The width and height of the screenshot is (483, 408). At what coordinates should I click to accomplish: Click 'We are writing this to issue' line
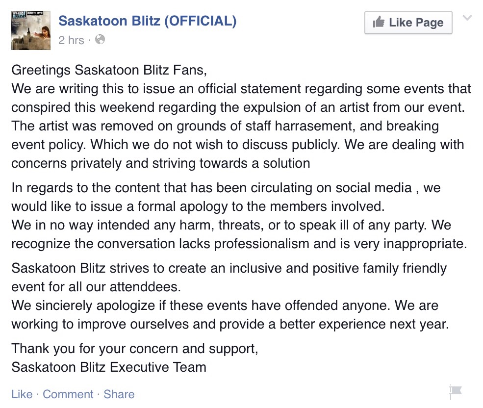(241, 89)
